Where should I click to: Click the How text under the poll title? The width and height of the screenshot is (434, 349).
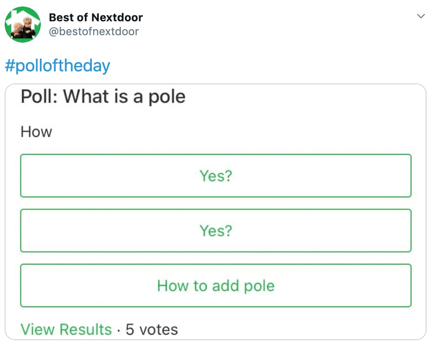(x=36, y=132)
